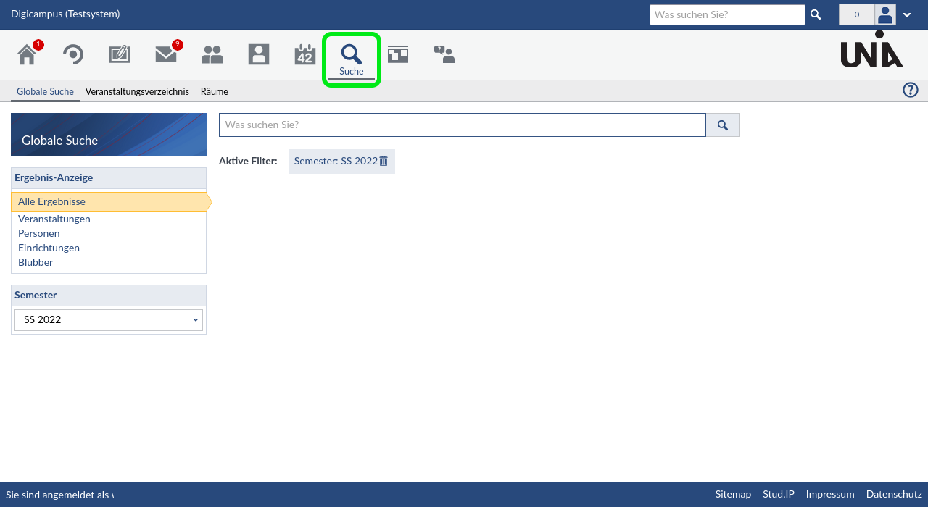Open the Profile person icon
Image resolution: width=928 pixels, height=507 pixels.
[259, 55]
